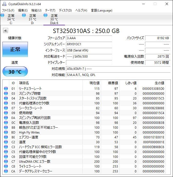Viewport: 173px width, 177px height.
Task: Click the status icon for row C7 UltraDMA CRC
Action: point(6,162)
